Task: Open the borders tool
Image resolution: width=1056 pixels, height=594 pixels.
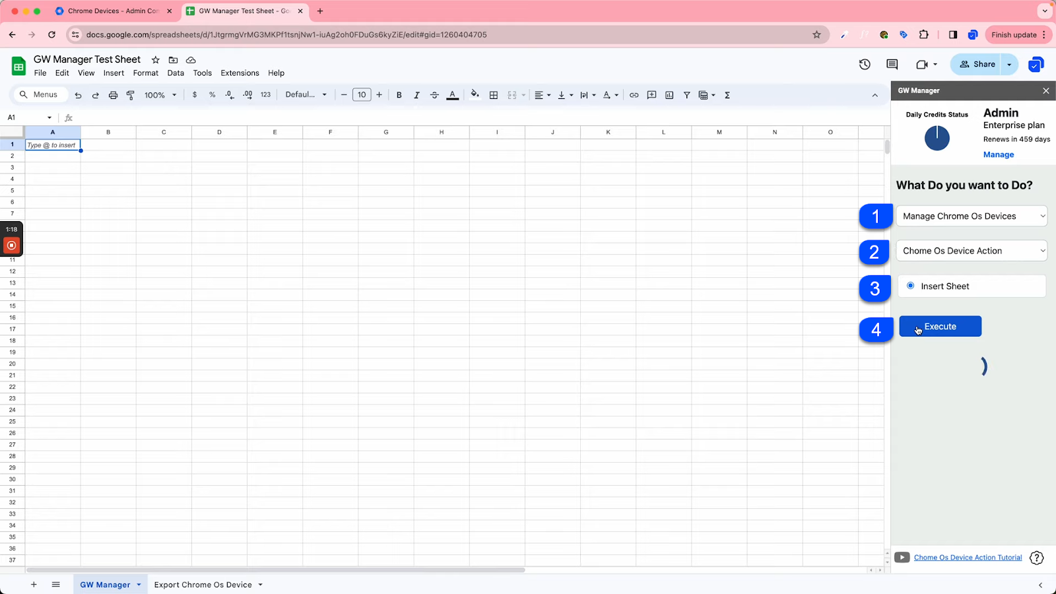Action: tap(494, 95)
